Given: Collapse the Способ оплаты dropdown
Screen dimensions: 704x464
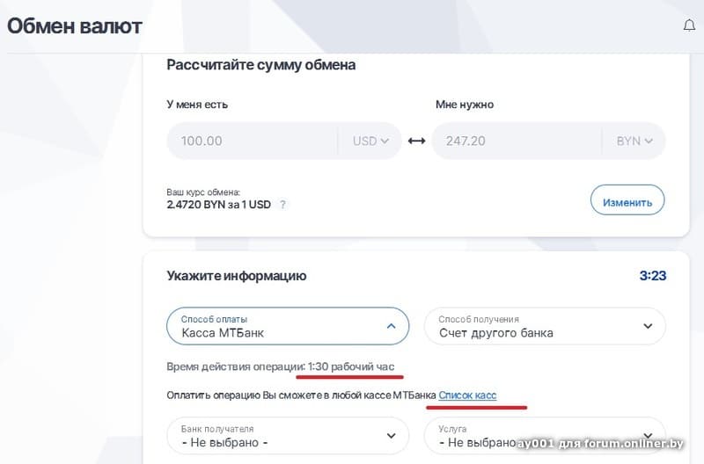Looking at the screenshot, I should [391, 326].
